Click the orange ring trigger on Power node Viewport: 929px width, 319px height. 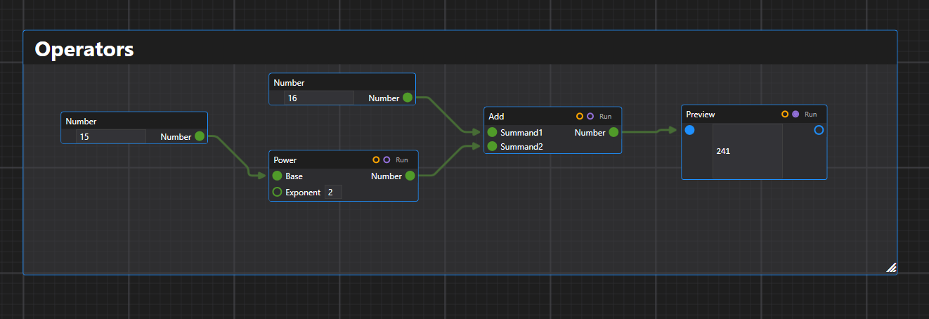pyautogui.click(x=376, y=160)
